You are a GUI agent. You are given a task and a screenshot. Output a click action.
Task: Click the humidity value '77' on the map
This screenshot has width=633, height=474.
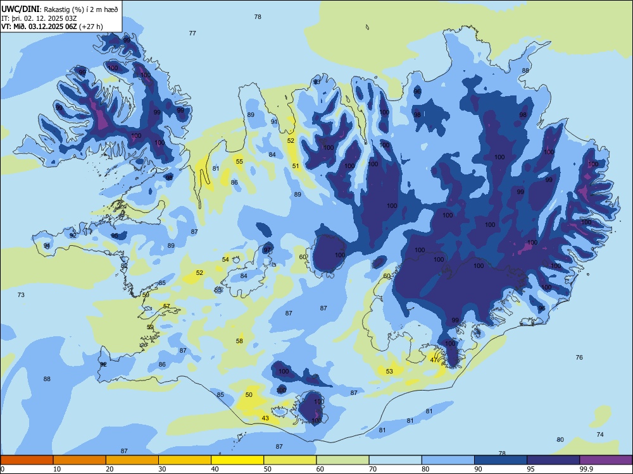(192, 33)
